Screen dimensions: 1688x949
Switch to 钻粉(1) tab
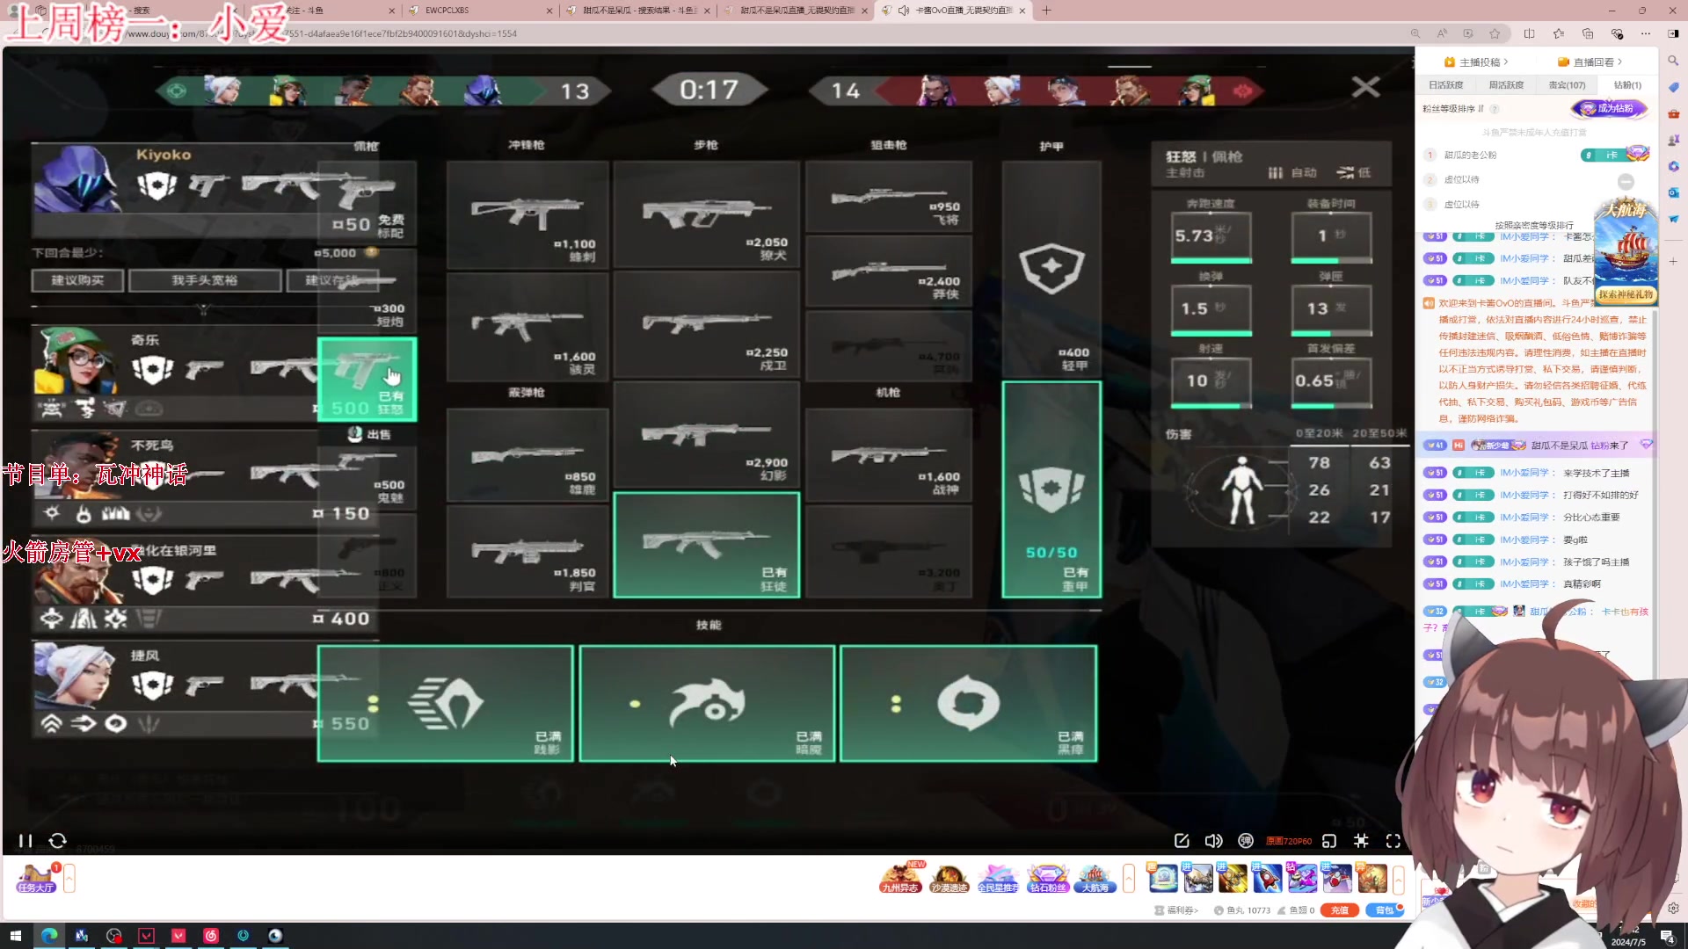(1627, 85)
